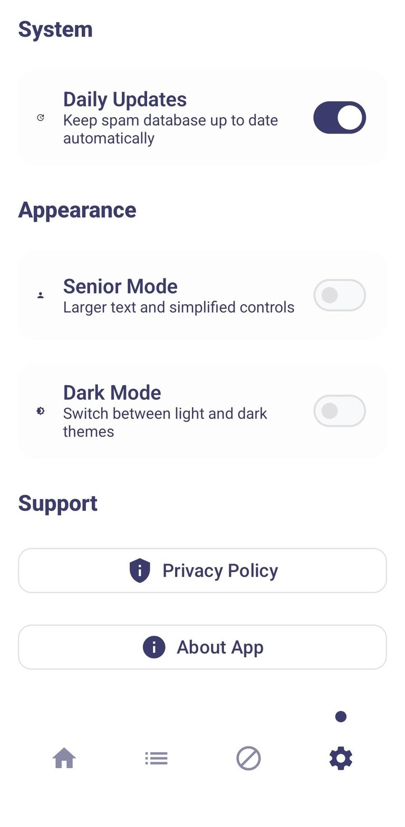
Task: Open the Privacy Policy button
Action: tap(202, 571)
